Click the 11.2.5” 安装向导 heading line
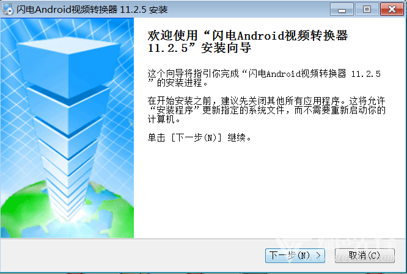Viewport: 407px width, 274px height. pyautogui.click(x=199, y=48)
